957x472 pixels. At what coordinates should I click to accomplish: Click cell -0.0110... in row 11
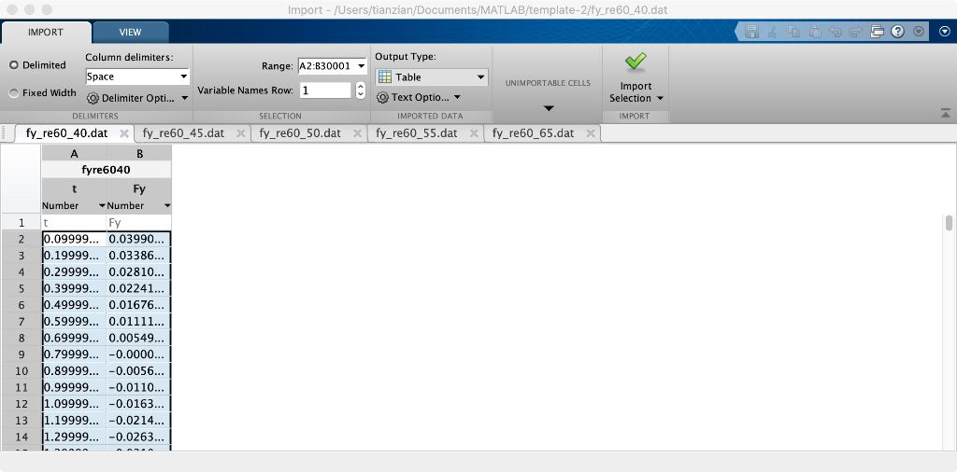(139, 387)
